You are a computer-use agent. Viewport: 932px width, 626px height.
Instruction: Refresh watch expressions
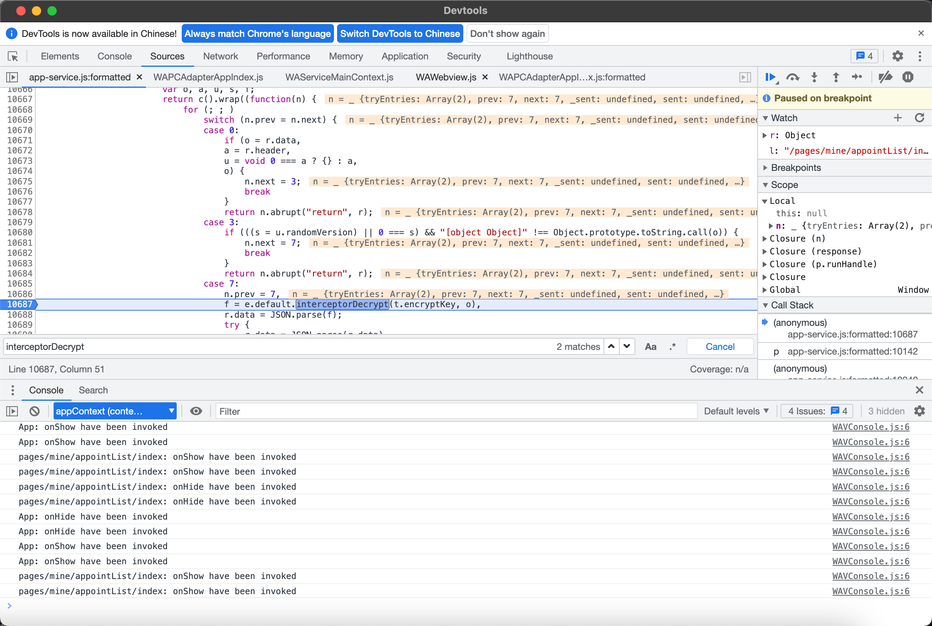point(920,118)
